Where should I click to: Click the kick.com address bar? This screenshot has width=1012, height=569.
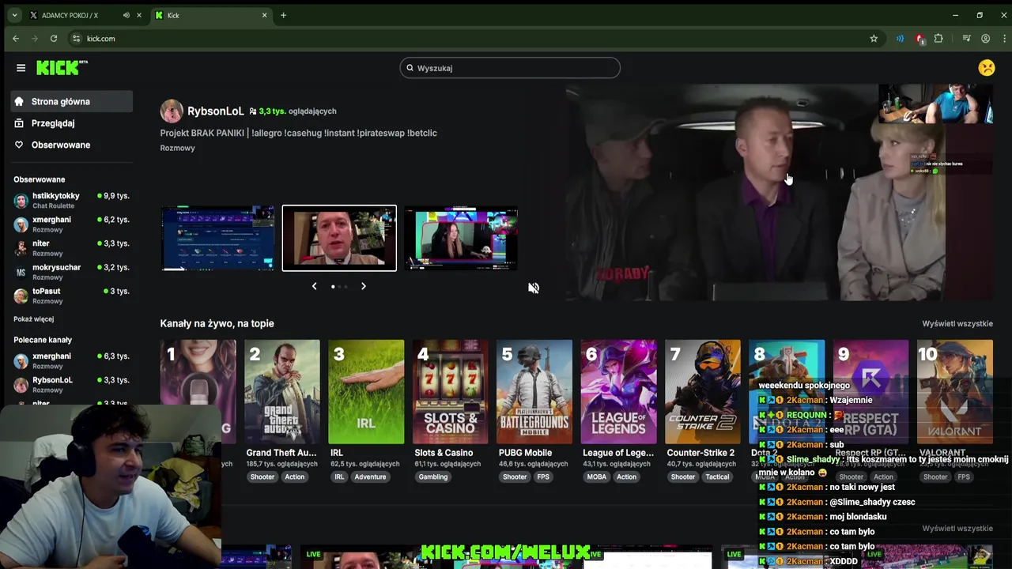click(x=474, y=39)
